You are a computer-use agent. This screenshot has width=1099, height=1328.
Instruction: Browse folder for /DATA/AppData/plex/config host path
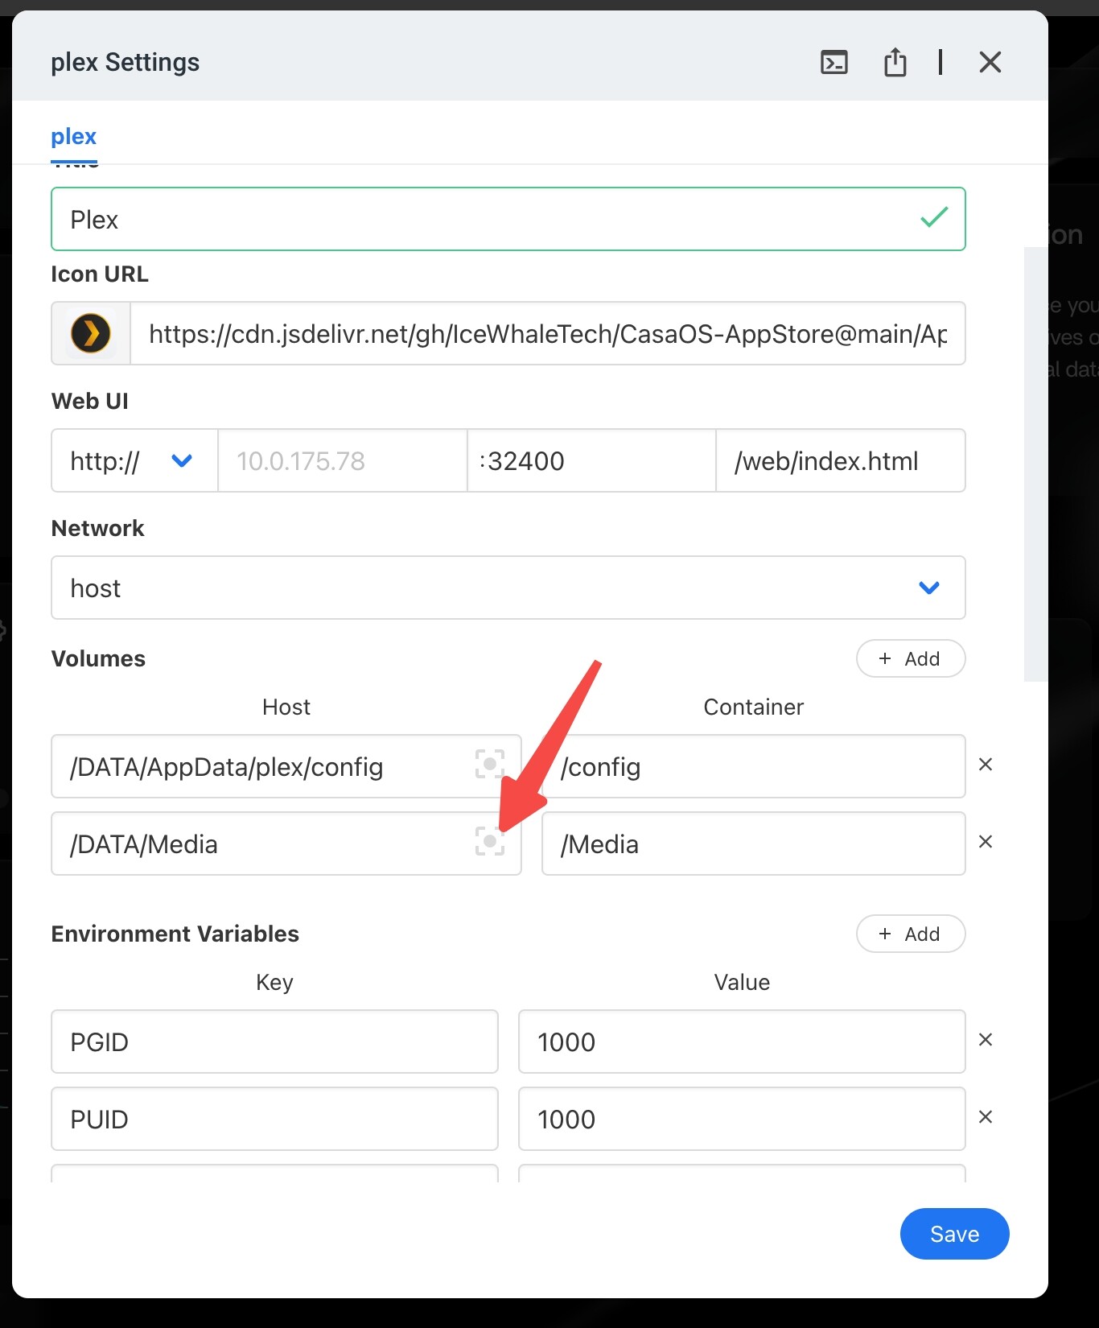click(489, 764)
